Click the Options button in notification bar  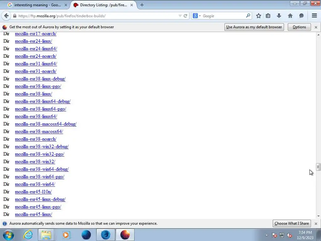[x=299, y=27]
